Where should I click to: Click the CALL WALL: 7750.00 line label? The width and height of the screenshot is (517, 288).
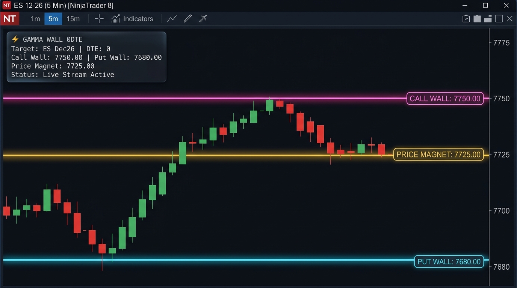point(445,99)
